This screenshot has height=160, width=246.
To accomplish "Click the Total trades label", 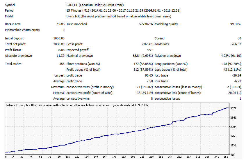I will (x=13, y=64).
